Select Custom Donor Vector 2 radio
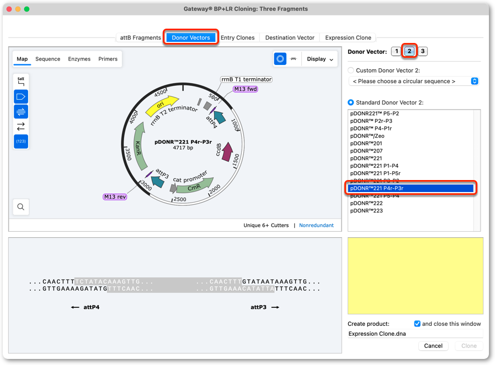Screen dimensions: 495x365 tap(350, 70)
